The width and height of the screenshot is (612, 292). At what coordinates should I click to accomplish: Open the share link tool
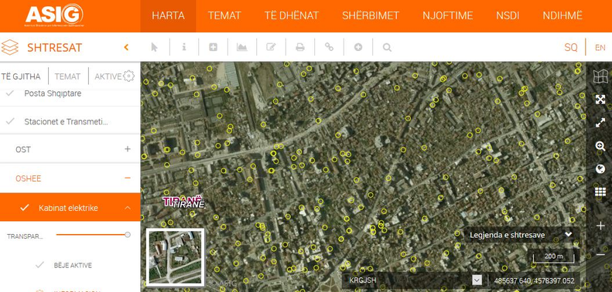(x=330, y=47)
